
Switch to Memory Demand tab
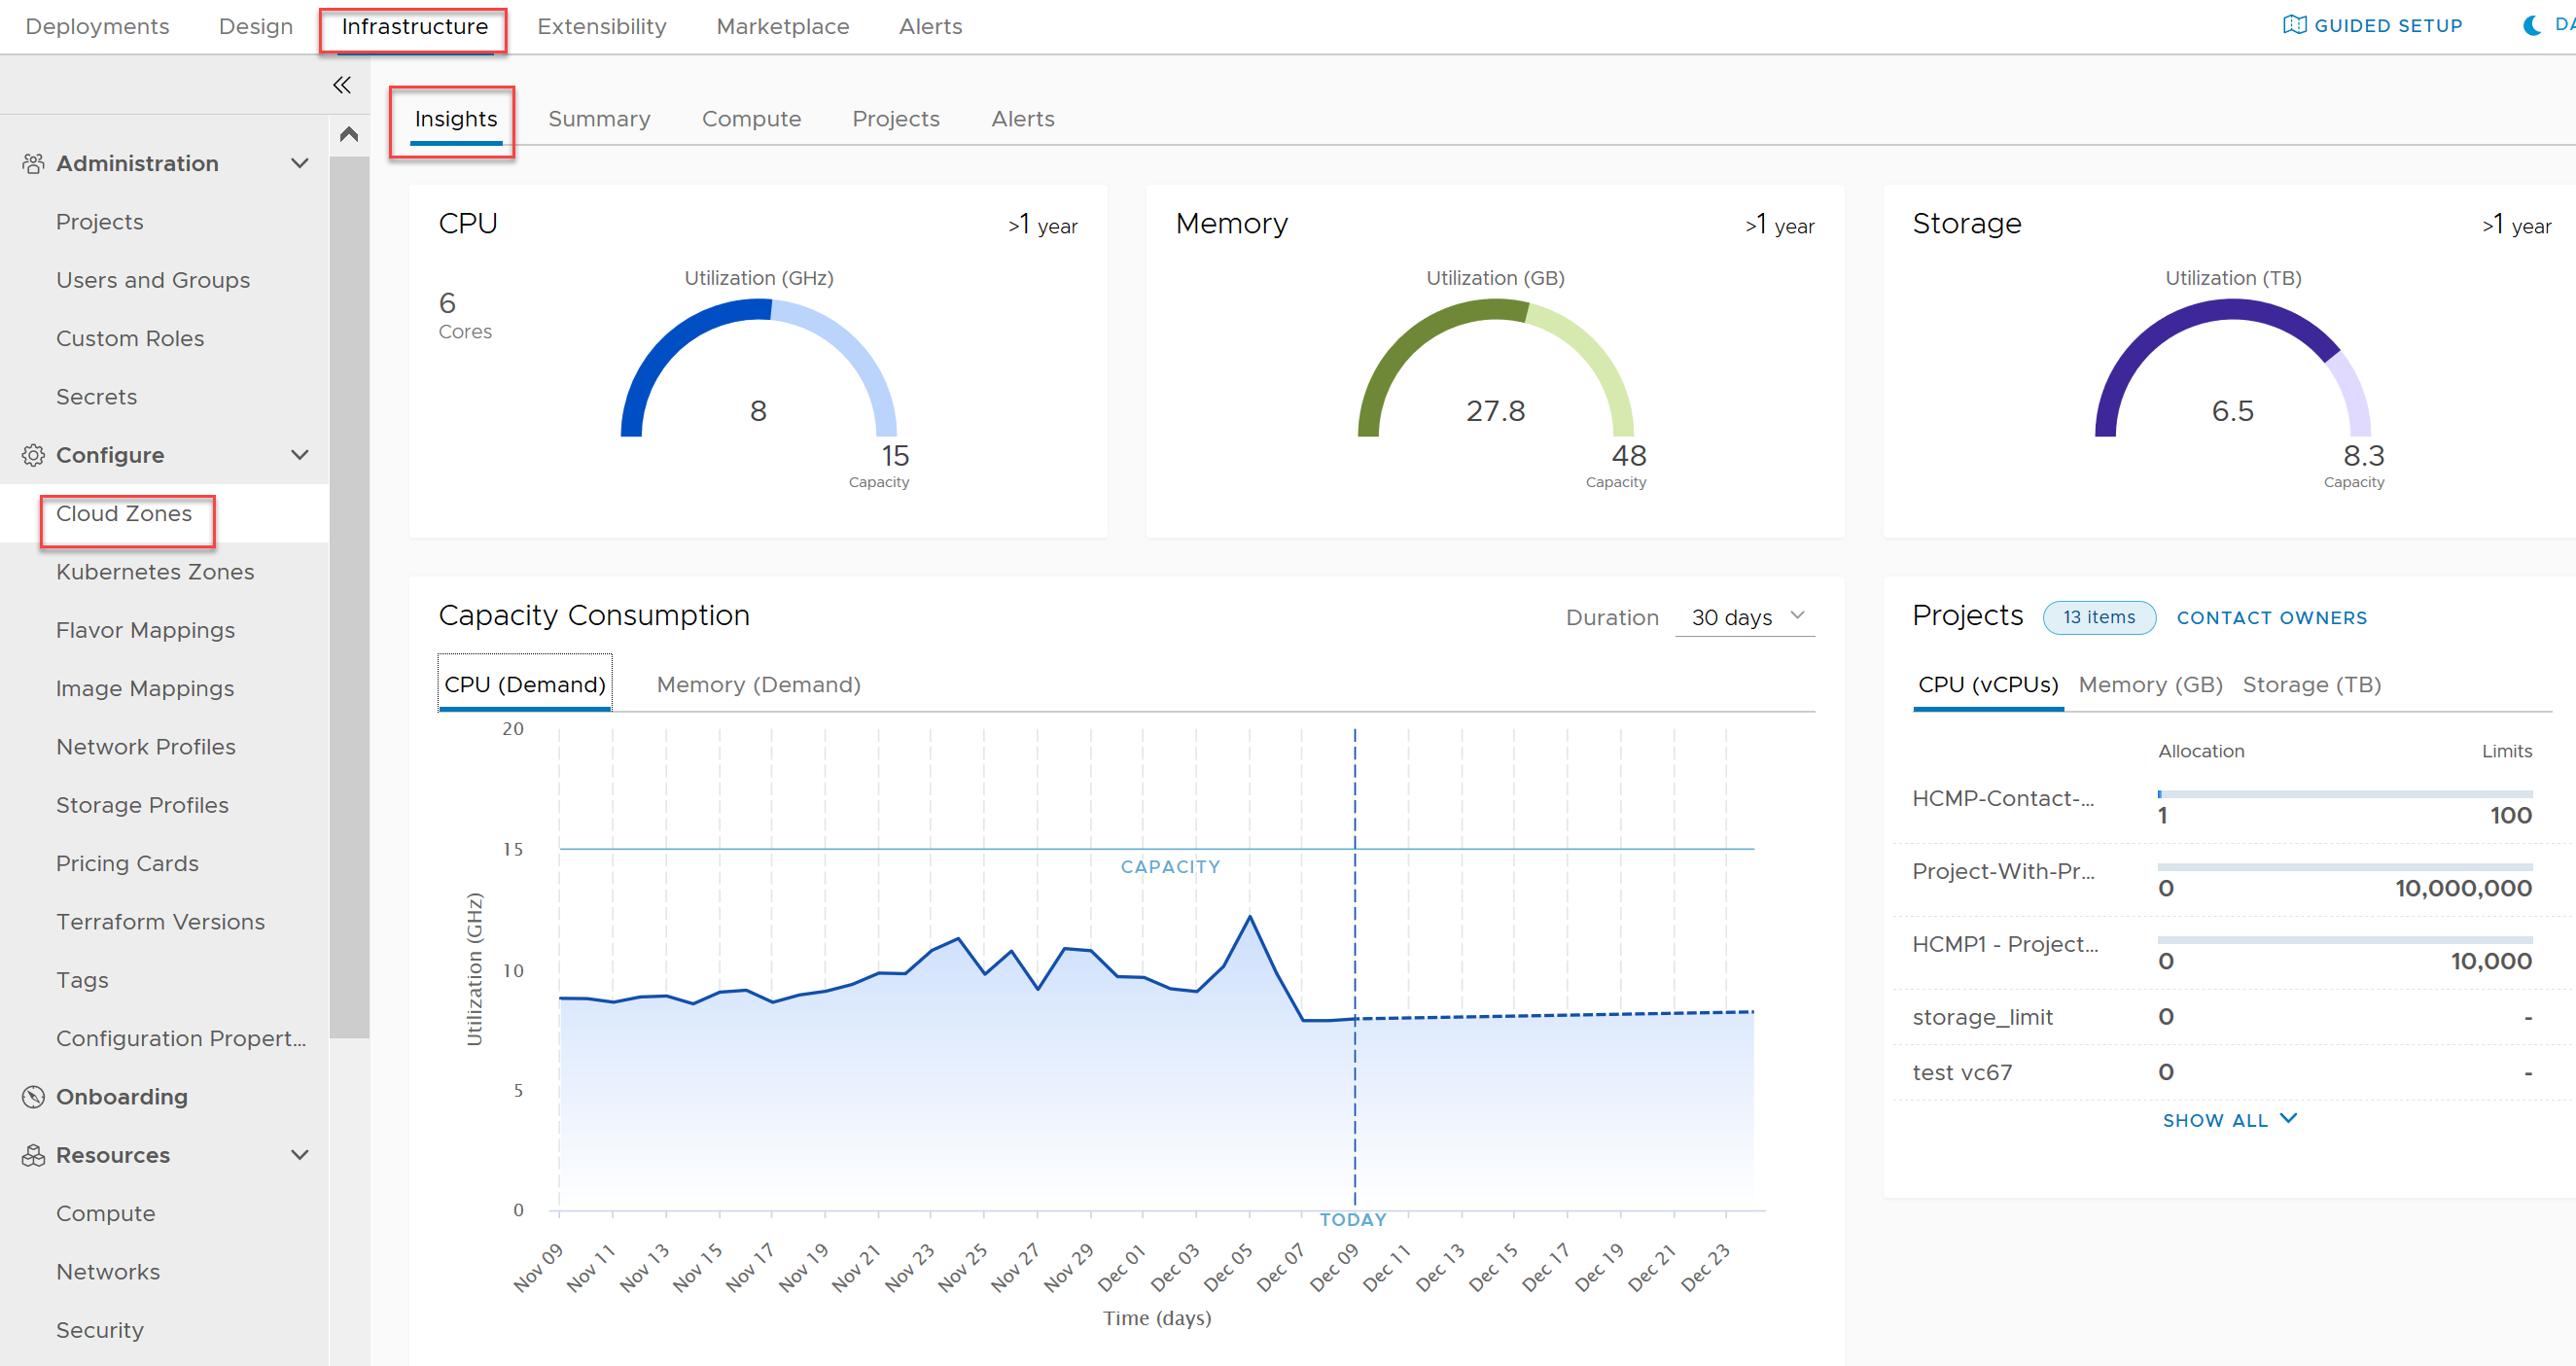(x=759, y=683)
